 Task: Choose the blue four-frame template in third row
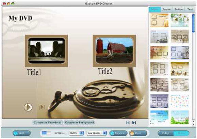[x=180, y=53]
